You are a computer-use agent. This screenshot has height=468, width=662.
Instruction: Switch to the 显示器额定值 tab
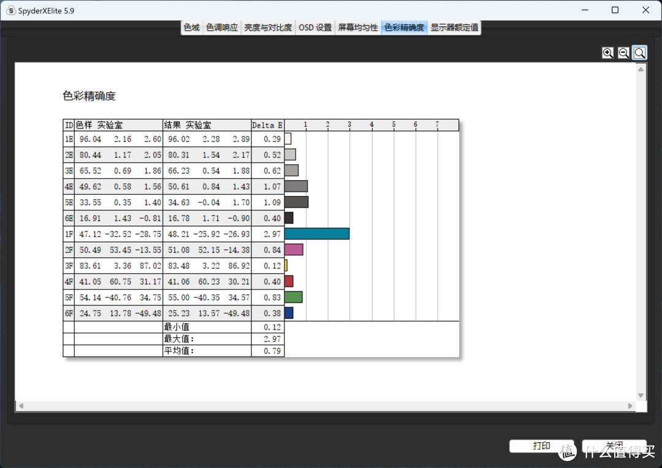(454, 28)
